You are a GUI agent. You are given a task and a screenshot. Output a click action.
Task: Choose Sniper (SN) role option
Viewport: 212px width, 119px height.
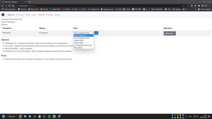pyautogui.click(x=83, y=43)
